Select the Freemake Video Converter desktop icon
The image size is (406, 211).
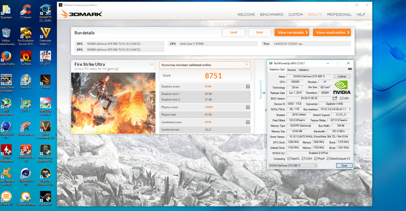click(x=45, y=37)
